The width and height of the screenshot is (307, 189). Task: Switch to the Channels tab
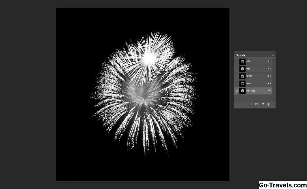(240, 55)
